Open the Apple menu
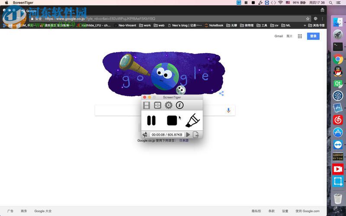This screenshot has height=216, width=346. pos(6,3)
